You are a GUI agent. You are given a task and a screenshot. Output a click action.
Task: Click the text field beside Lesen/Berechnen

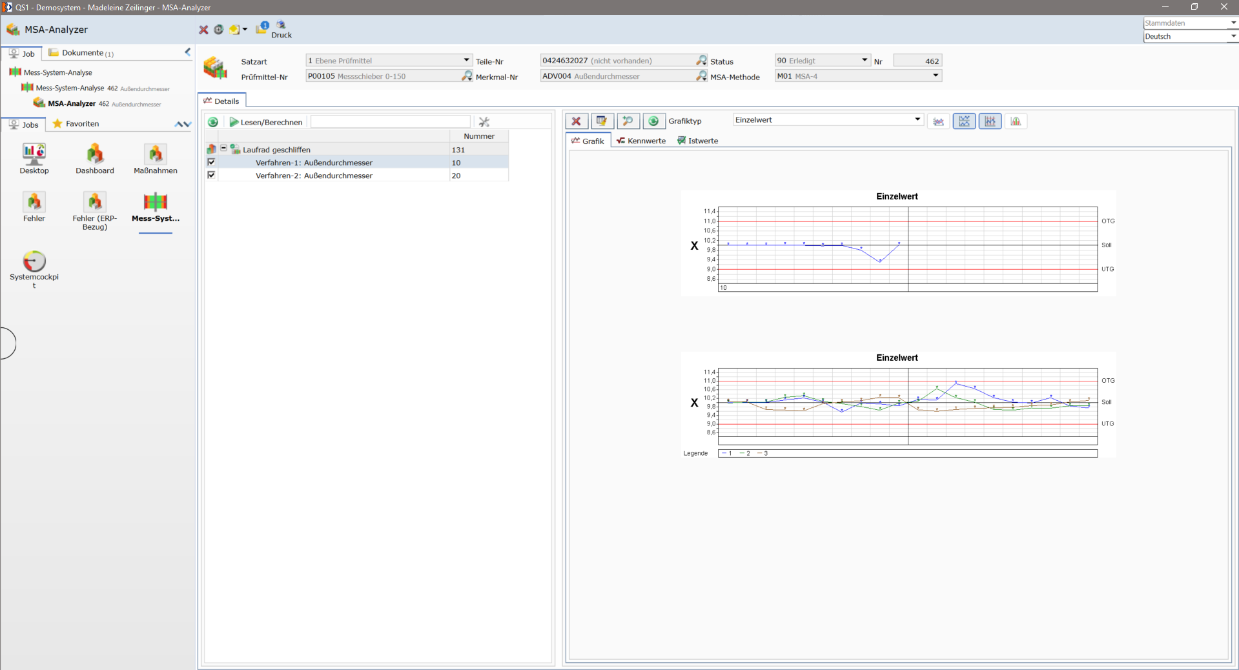click(391, 122)
